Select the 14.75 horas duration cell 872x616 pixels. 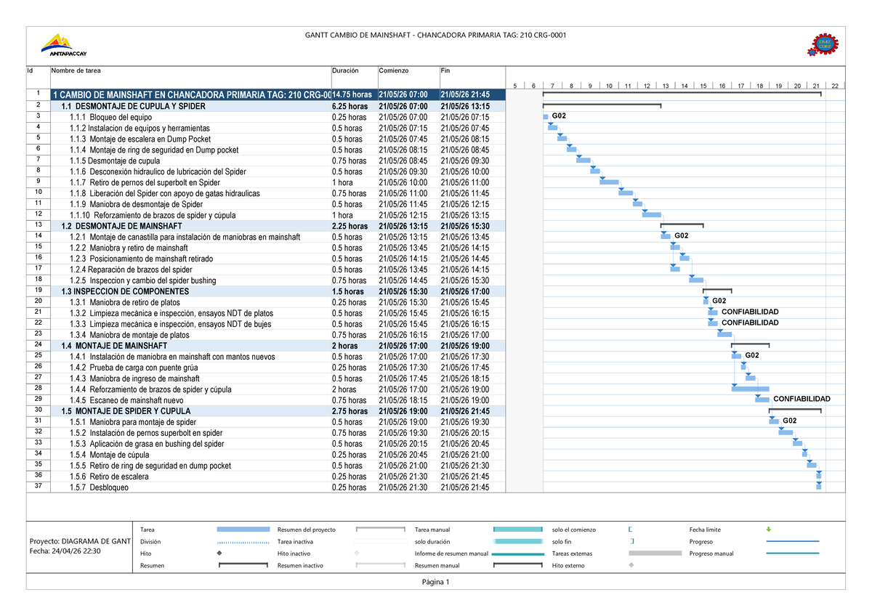pos(352,94)
